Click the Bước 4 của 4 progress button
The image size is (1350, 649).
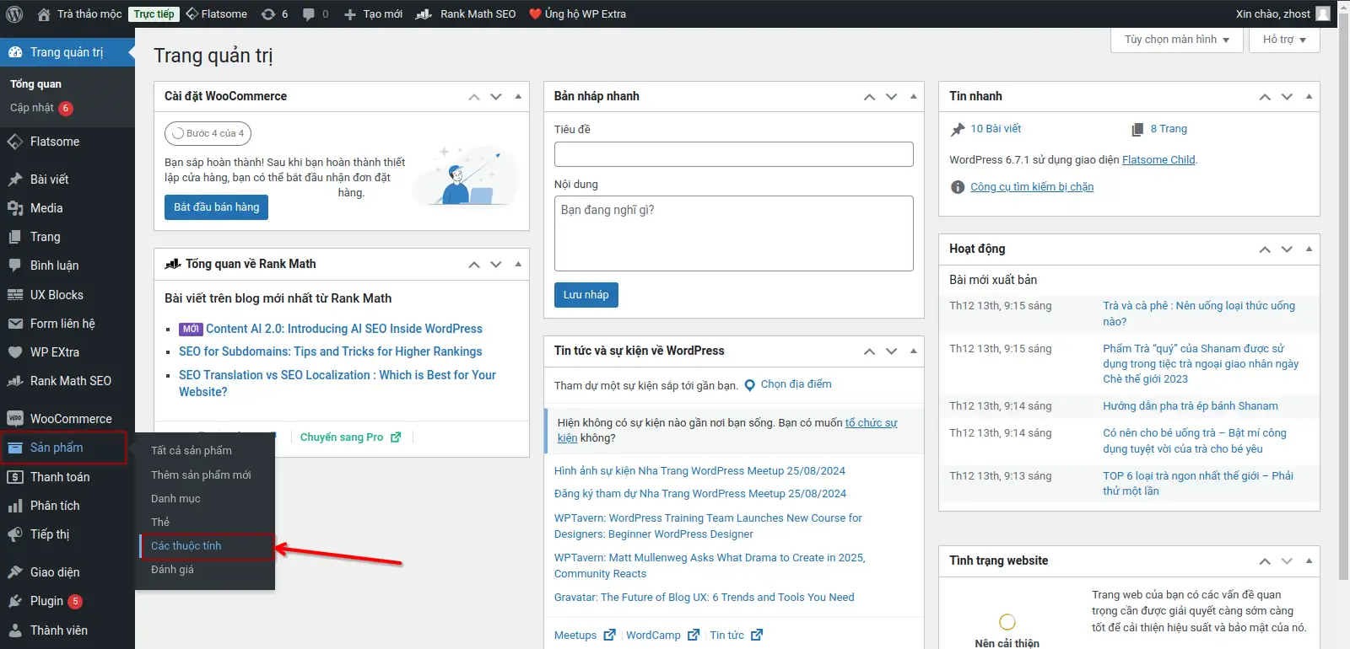click(208, 133)
